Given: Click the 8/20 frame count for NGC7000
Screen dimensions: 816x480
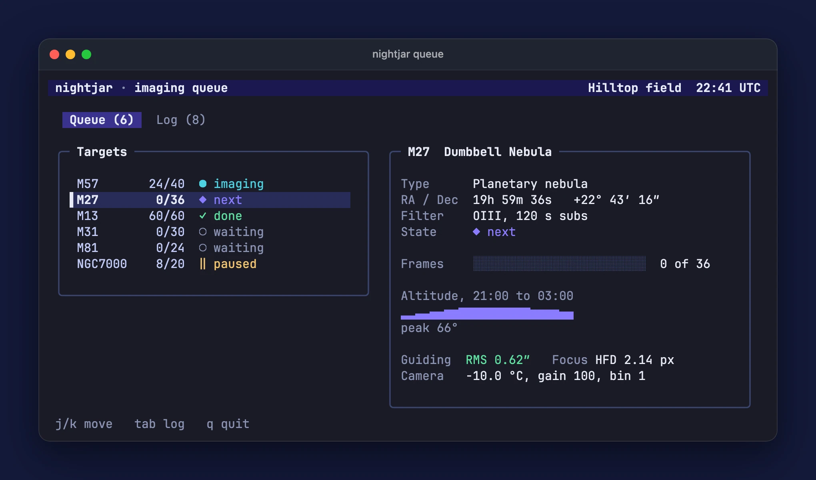Looking at the screenshot, I should click(170, 264).
